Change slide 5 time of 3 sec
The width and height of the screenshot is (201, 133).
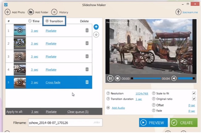pos(35,83)
